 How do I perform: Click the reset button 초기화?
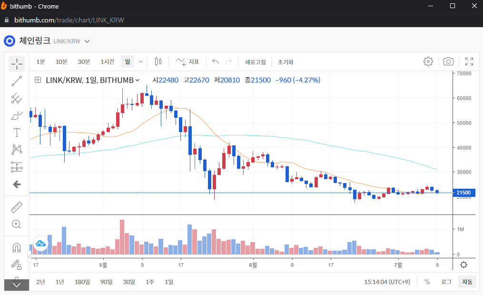[x=286, y=62]
